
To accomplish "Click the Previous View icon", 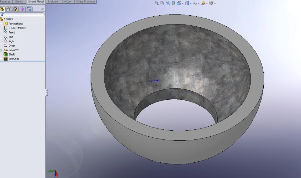I will pyautogui.click(x=168, y=3).
